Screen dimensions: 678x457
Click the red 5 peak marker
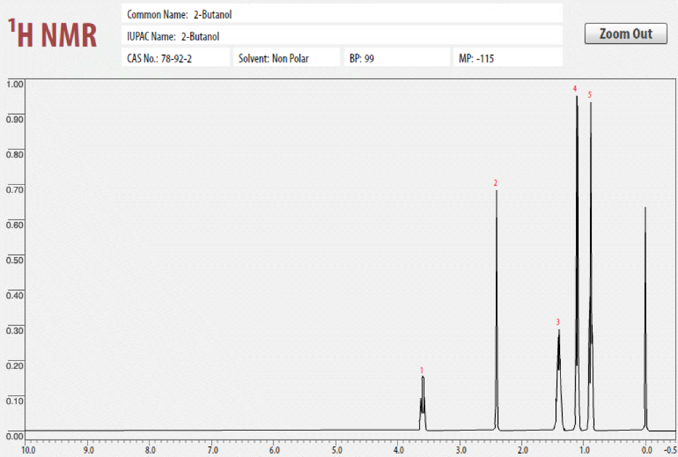coord(589,95)
